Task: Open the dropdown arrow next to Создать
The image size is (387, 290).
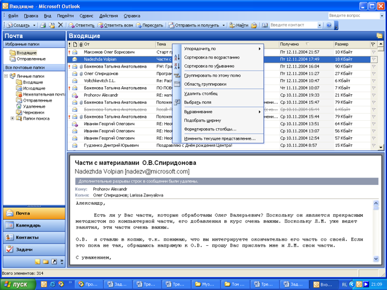Action: pos(34,25)
